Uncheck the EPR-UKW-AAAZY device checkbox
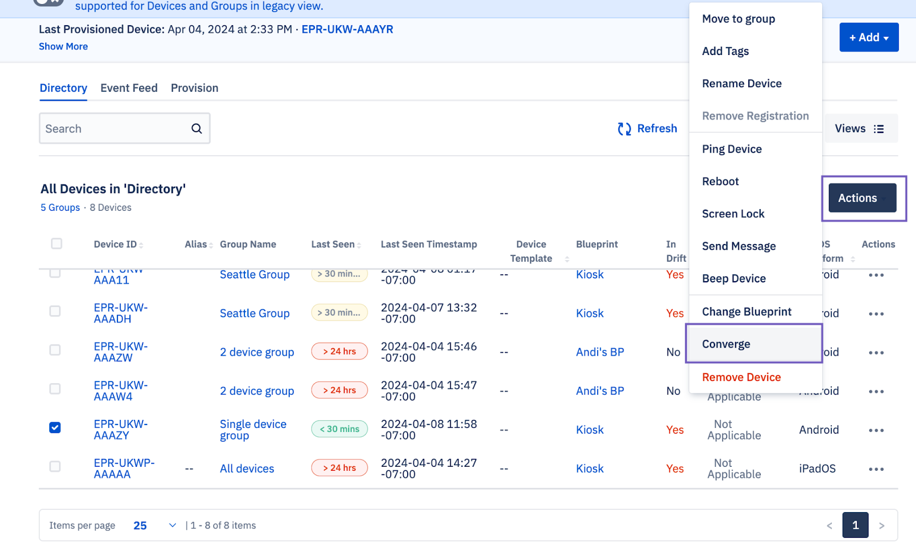The image size is (916, 555). (55, 428)
